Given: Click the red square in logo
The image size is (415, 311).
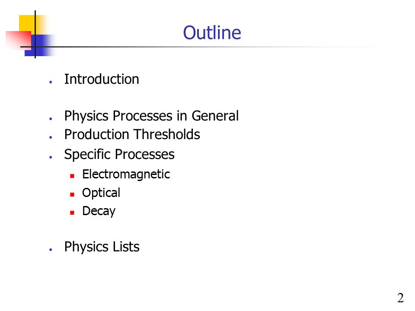Looking at the screenshot, I should pyautogui.click(x=18, y=40).
